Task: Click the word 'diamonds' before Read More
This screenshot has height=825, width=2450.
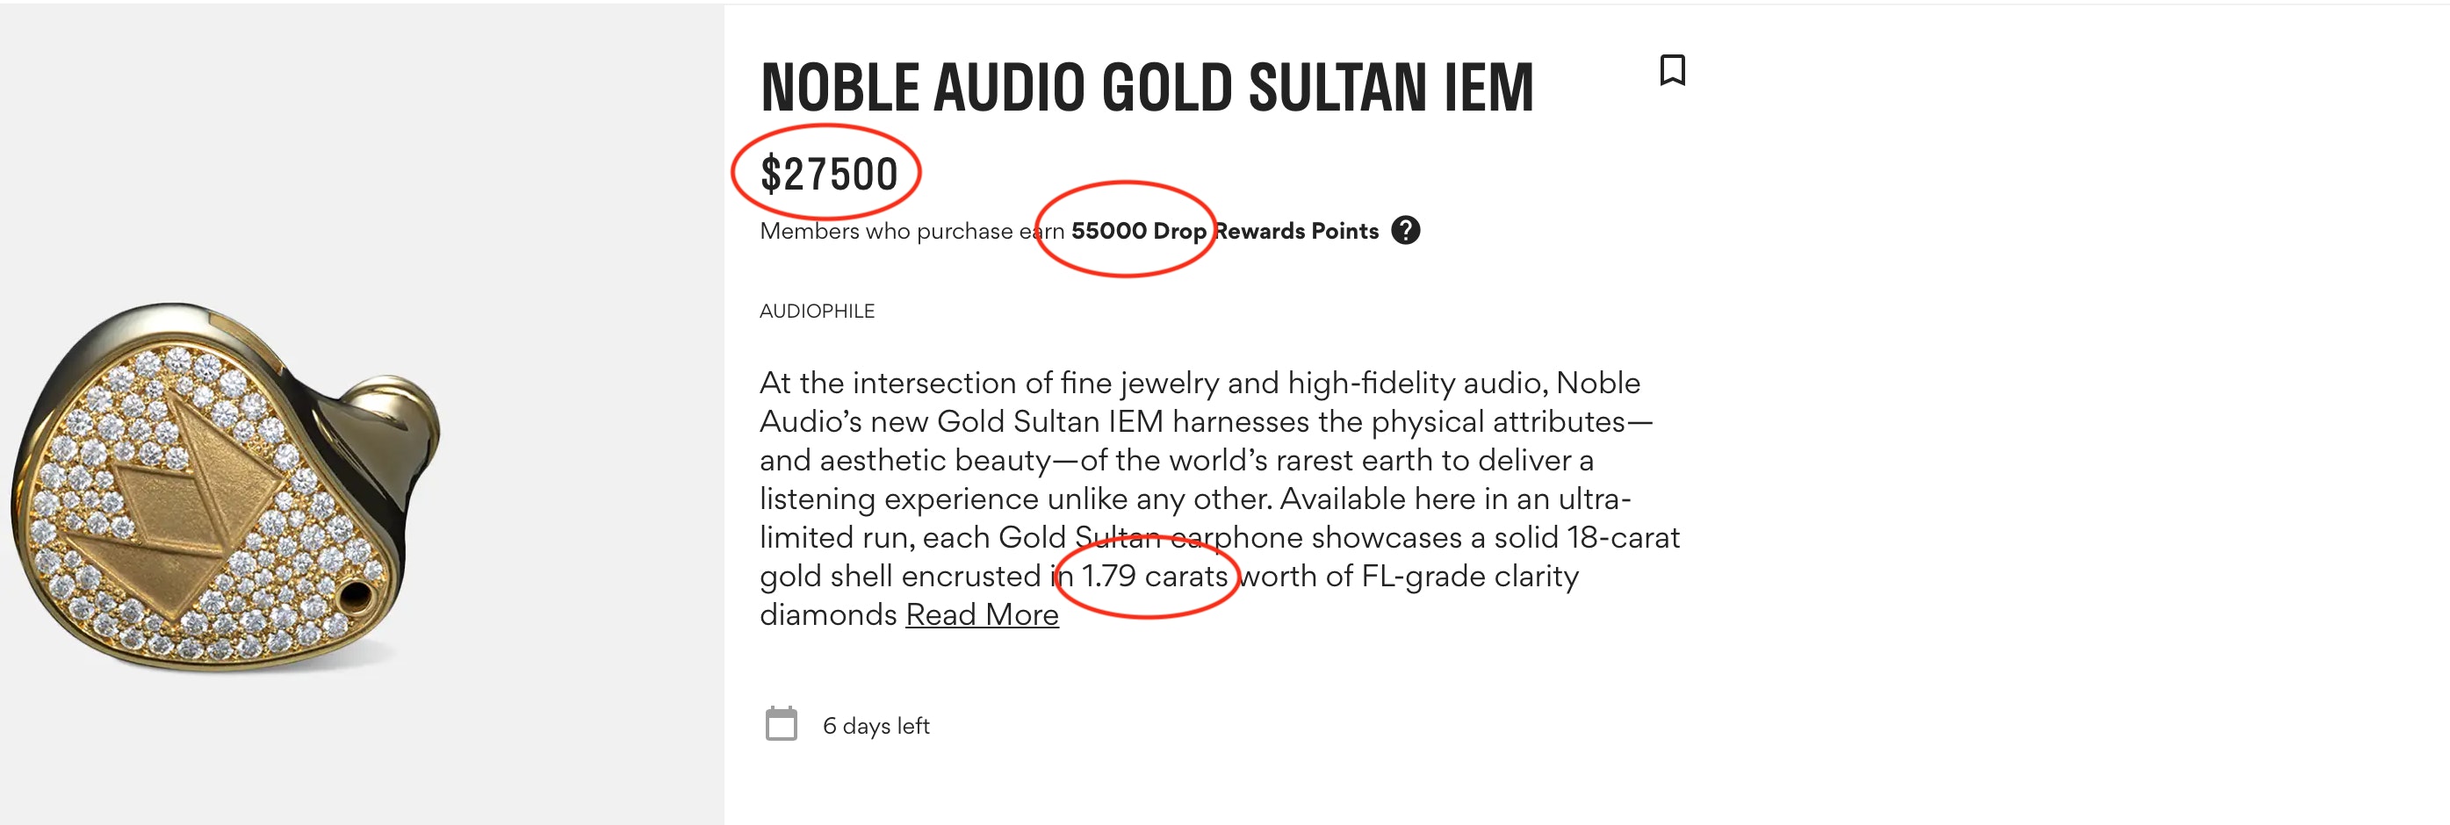Action: point(827,615)
